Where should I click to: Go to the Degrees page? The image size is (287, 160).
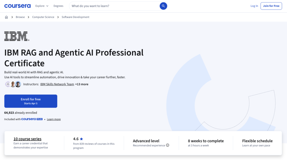tap(58, 6)
